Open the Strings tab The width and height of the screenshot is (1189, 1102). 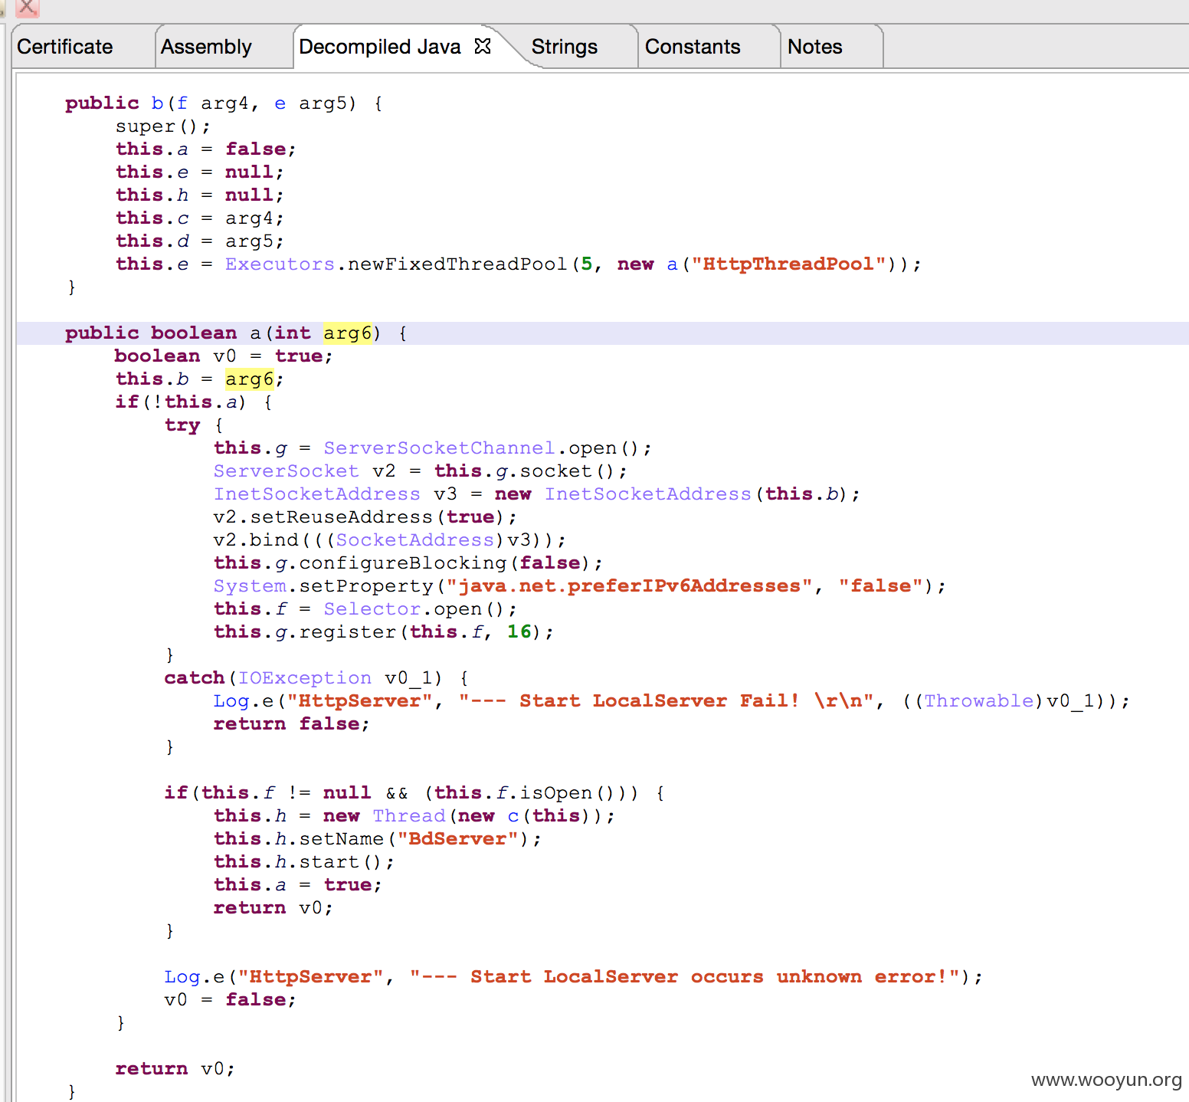click(x=565, y=47)
